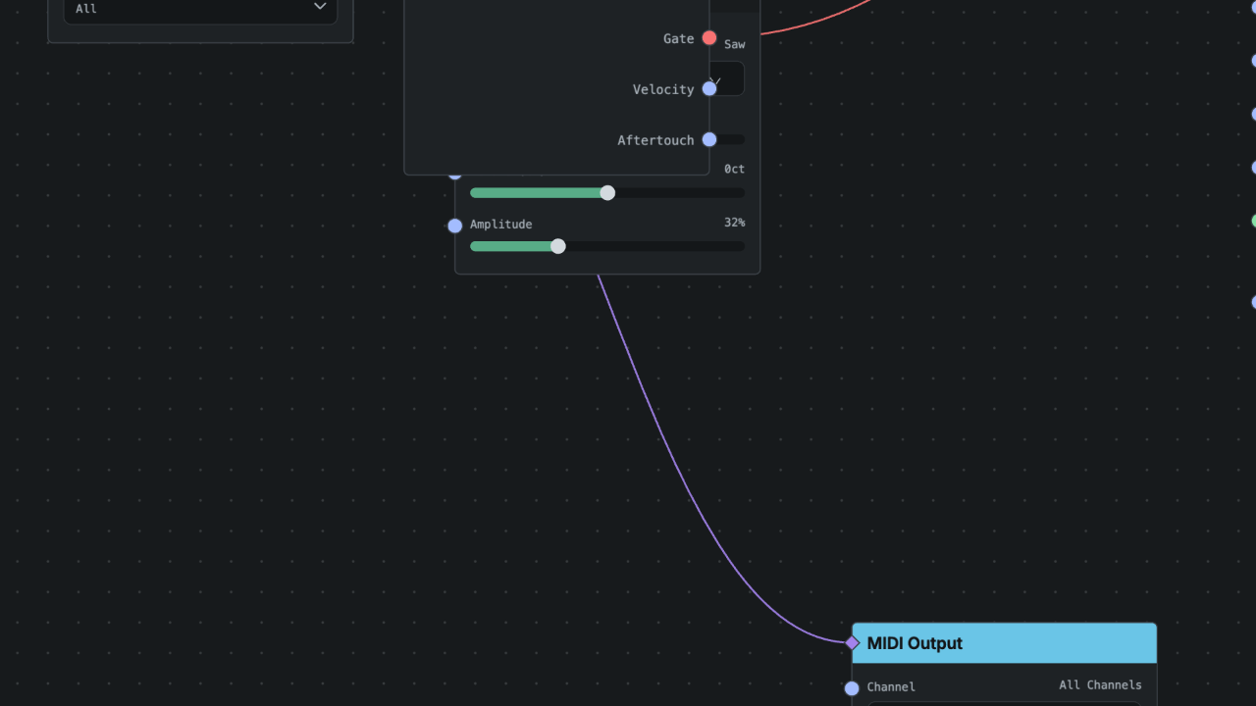
Task: Click the 0ct value label
Action: point(734,169)
